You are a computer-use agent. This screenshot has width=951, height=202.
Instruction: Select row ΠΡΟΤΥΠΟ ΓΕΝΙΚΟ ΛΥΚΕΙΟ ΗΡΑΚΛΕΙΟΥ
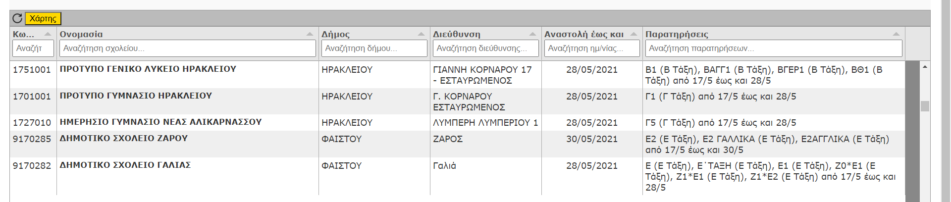click(457, 75)
